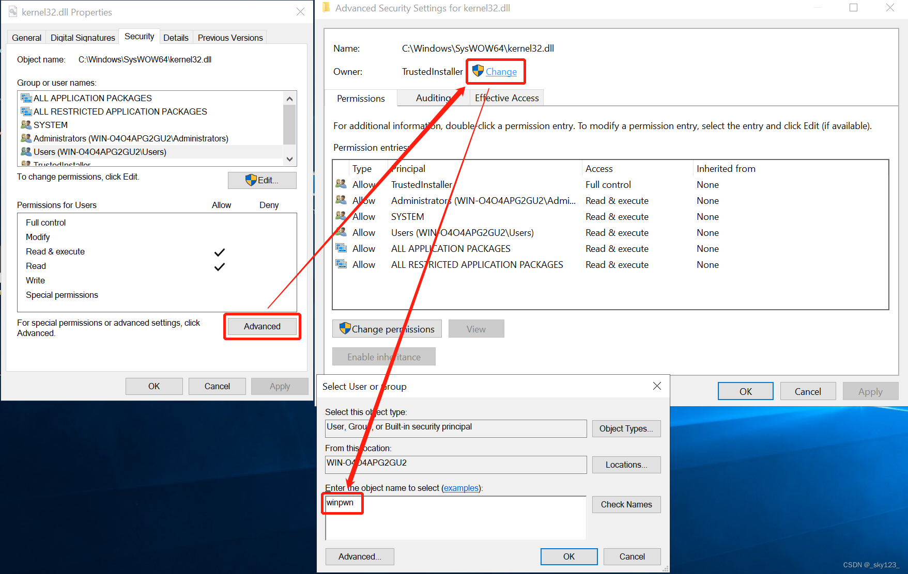Click the kernel32.dll Properties title bar icon
This screenshot has width=908, height=574.
(12, 11)
